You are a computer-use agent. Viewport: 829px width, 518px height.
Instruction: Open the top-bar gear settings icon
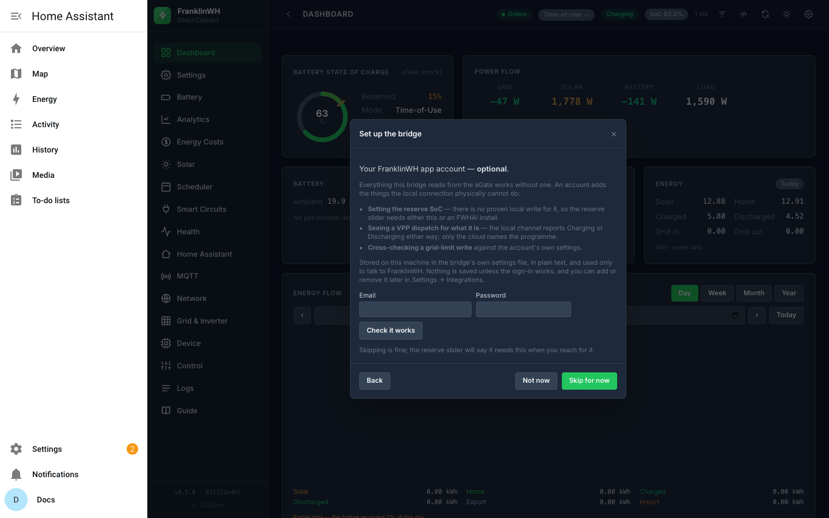[808, 14]
